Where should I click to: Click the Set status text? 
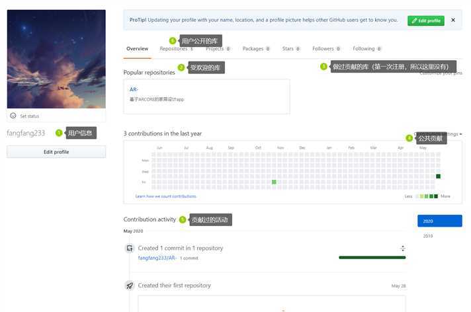[29, 116]
